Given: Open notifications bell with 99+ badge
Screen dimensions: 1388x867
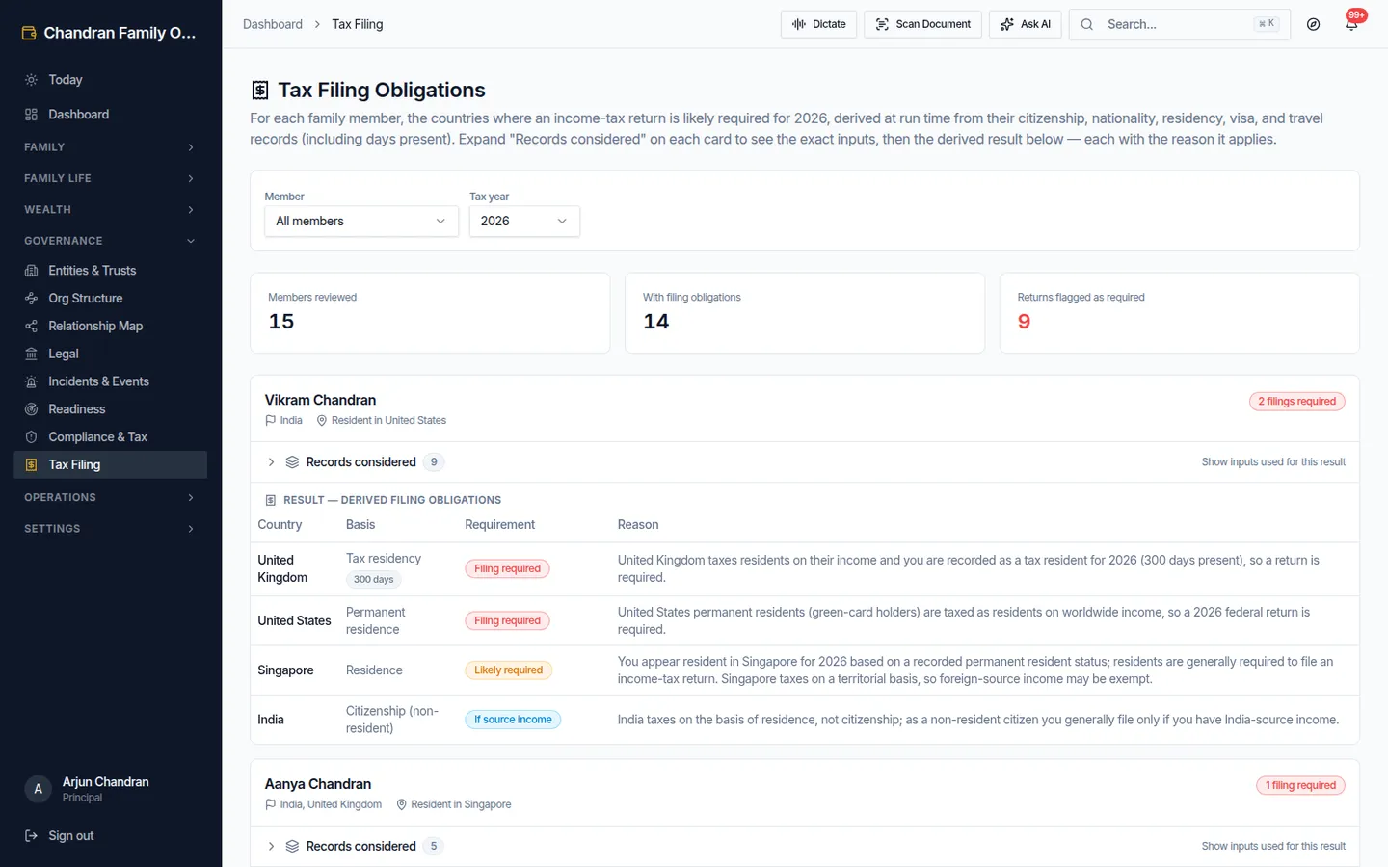Looking at the screenshot, I should [1351, 24].
